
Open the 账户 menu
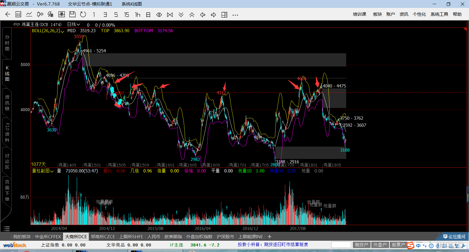[x=390, y=14]
